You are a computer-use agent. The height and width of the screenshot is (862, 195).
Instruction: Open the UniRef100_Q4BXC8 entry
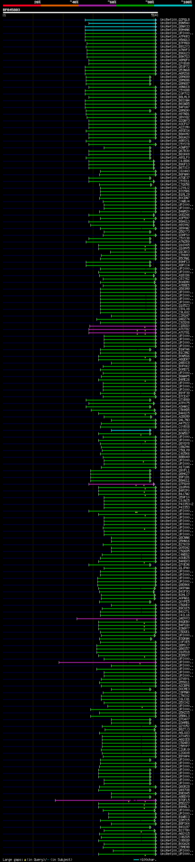[x=175, y=363]
